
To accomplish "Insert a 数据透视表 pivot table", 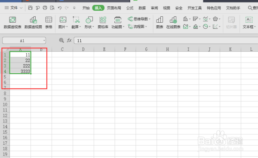I will 12,23.
